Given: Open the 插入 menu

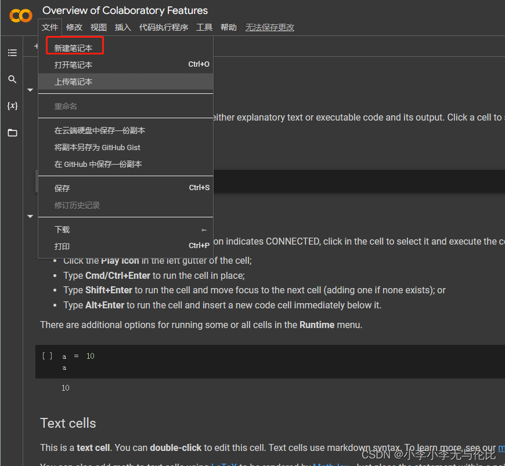Looking at the screenshot, I should point(122,27).
